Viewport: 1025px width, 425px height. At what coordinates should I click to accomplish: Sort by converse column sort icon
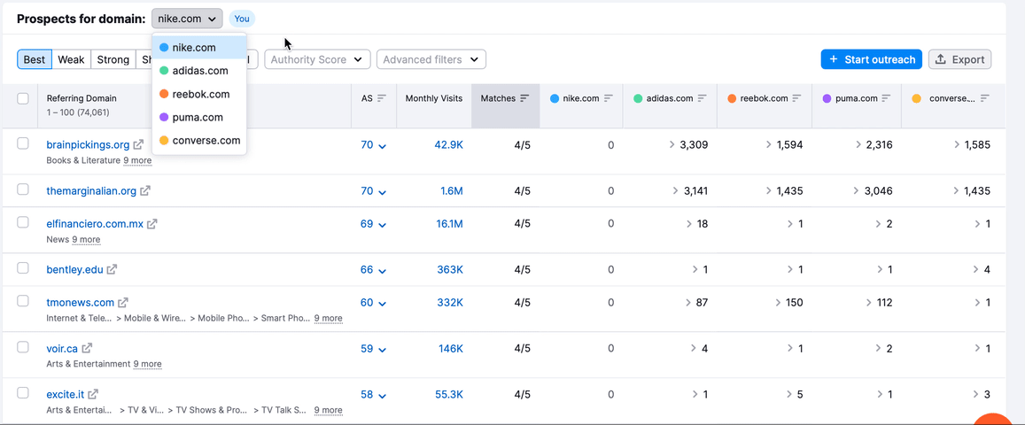point(985,98)
